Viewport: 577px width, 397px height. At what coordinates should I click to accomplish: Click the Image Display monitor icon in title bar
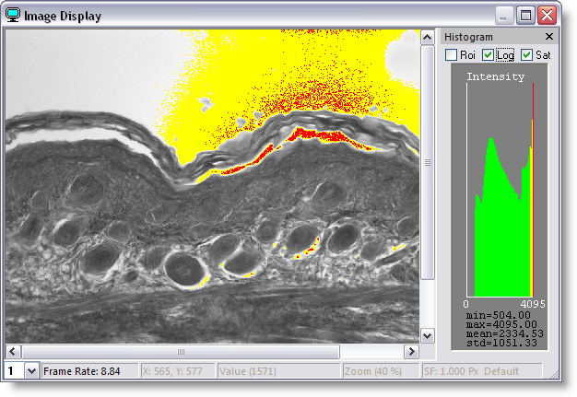13,16
